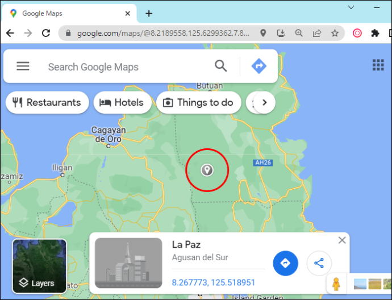
Task: Click the location permission icon in address bar
Action: [x=263, y=33]
